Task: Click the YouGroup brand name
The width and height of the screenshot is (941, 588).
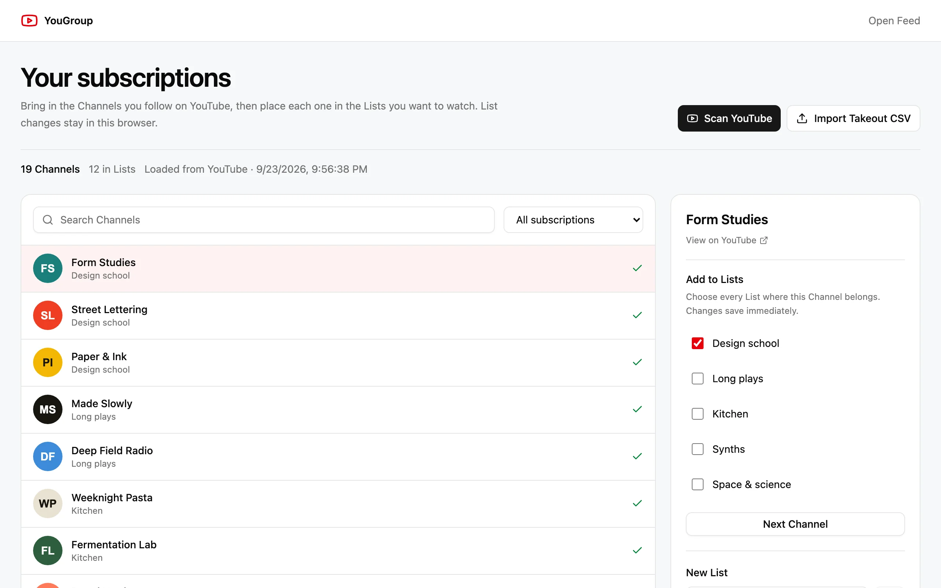Action: pyautogui.click(x=68, y=21)
